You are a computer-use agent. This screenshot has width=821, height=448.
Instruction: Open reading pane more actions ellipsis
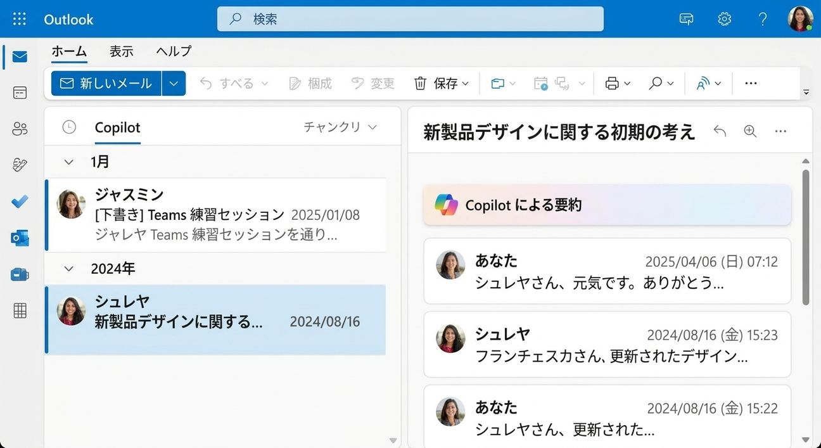click(x=781, y=131)
